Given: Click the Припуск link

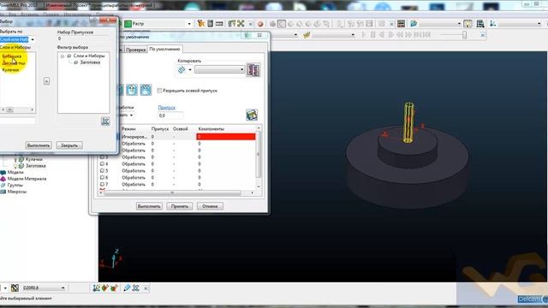Looking at the screenshot, I should coord(167,108).
